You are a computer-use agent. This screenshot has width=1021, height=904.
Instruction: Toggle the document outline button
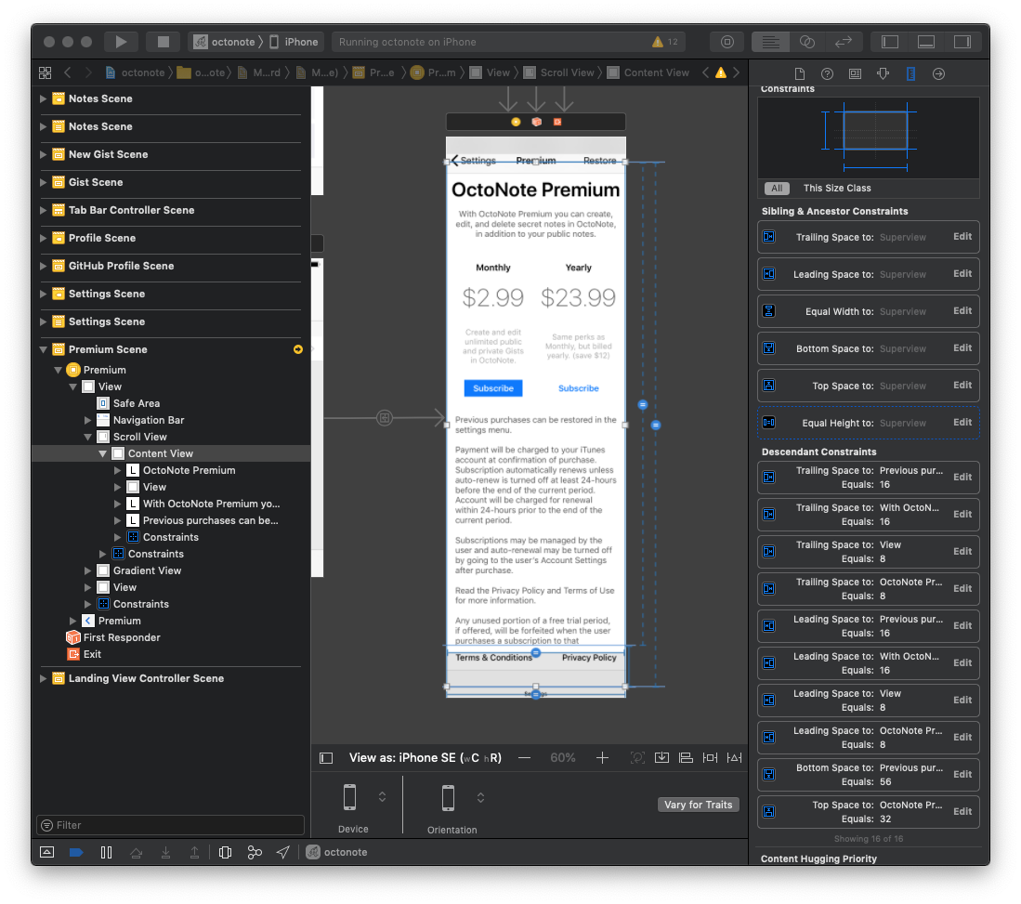[x=326, y=757]
